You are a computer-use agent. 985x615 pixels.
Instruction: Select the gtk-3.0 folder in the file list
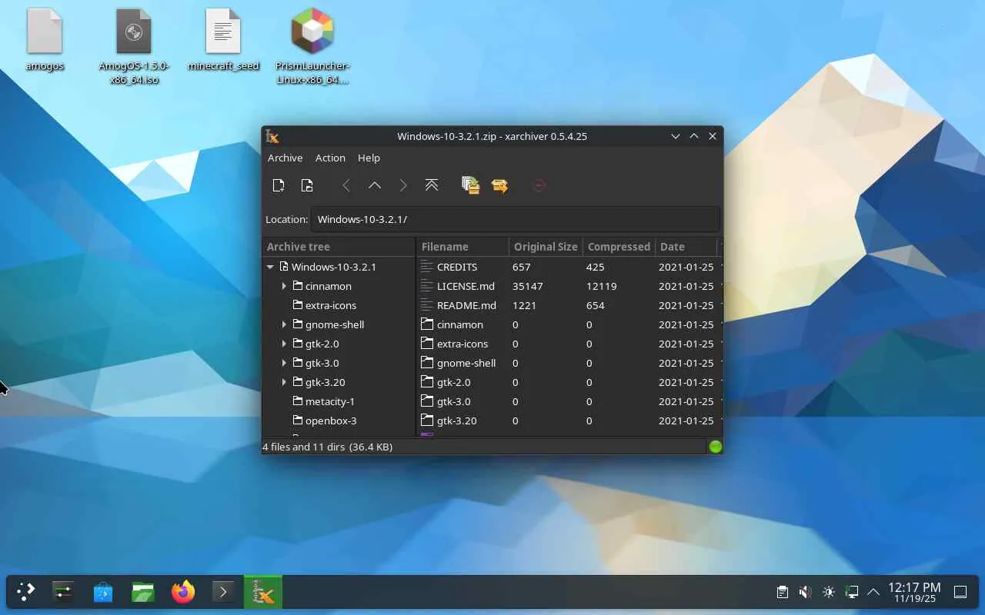click(x=454, y=401)
